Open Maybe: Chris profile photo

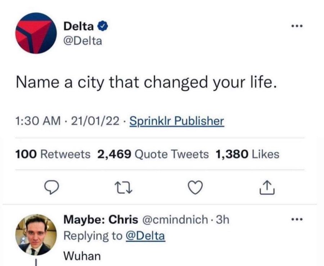[36, 235]
